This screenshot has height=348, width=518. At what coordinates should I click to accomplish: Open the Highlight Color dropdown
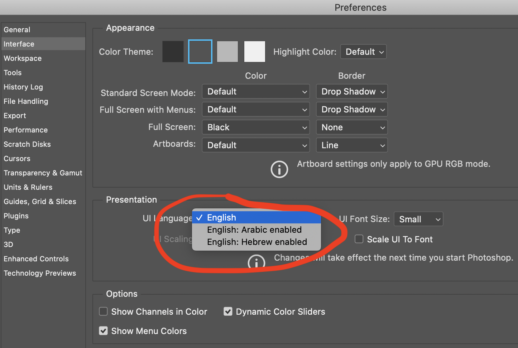click(363, 51)
